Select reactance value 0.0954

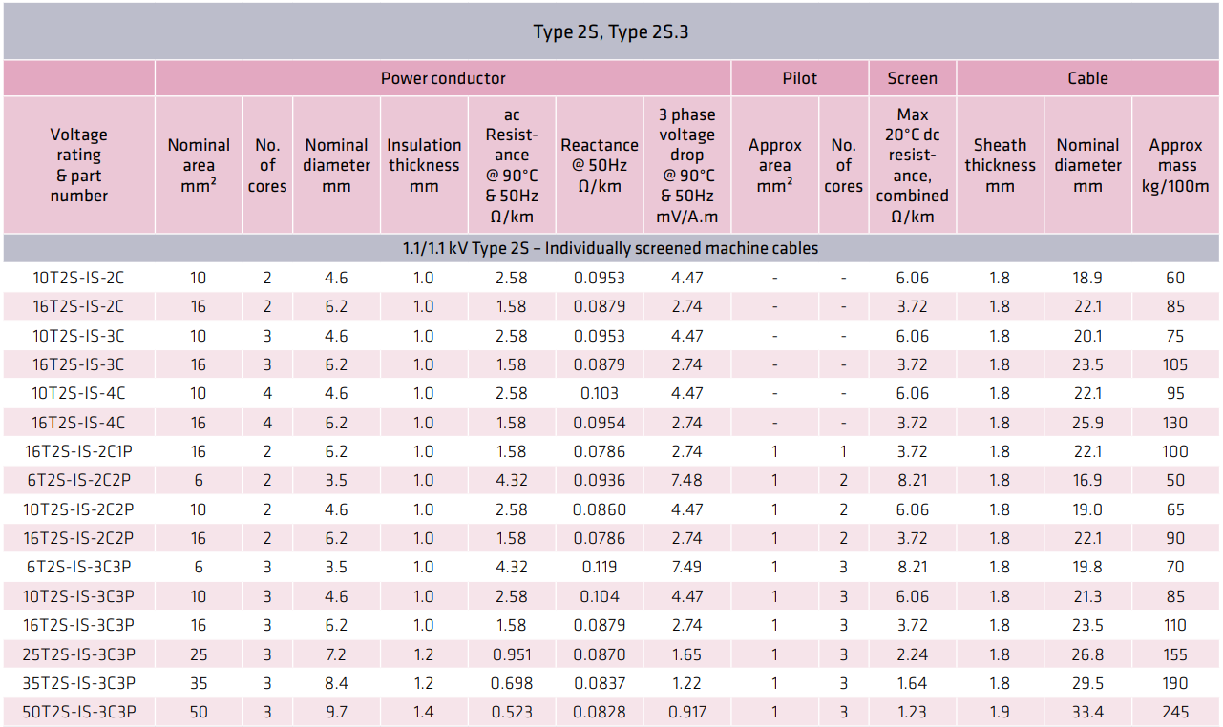click(600, 423)
